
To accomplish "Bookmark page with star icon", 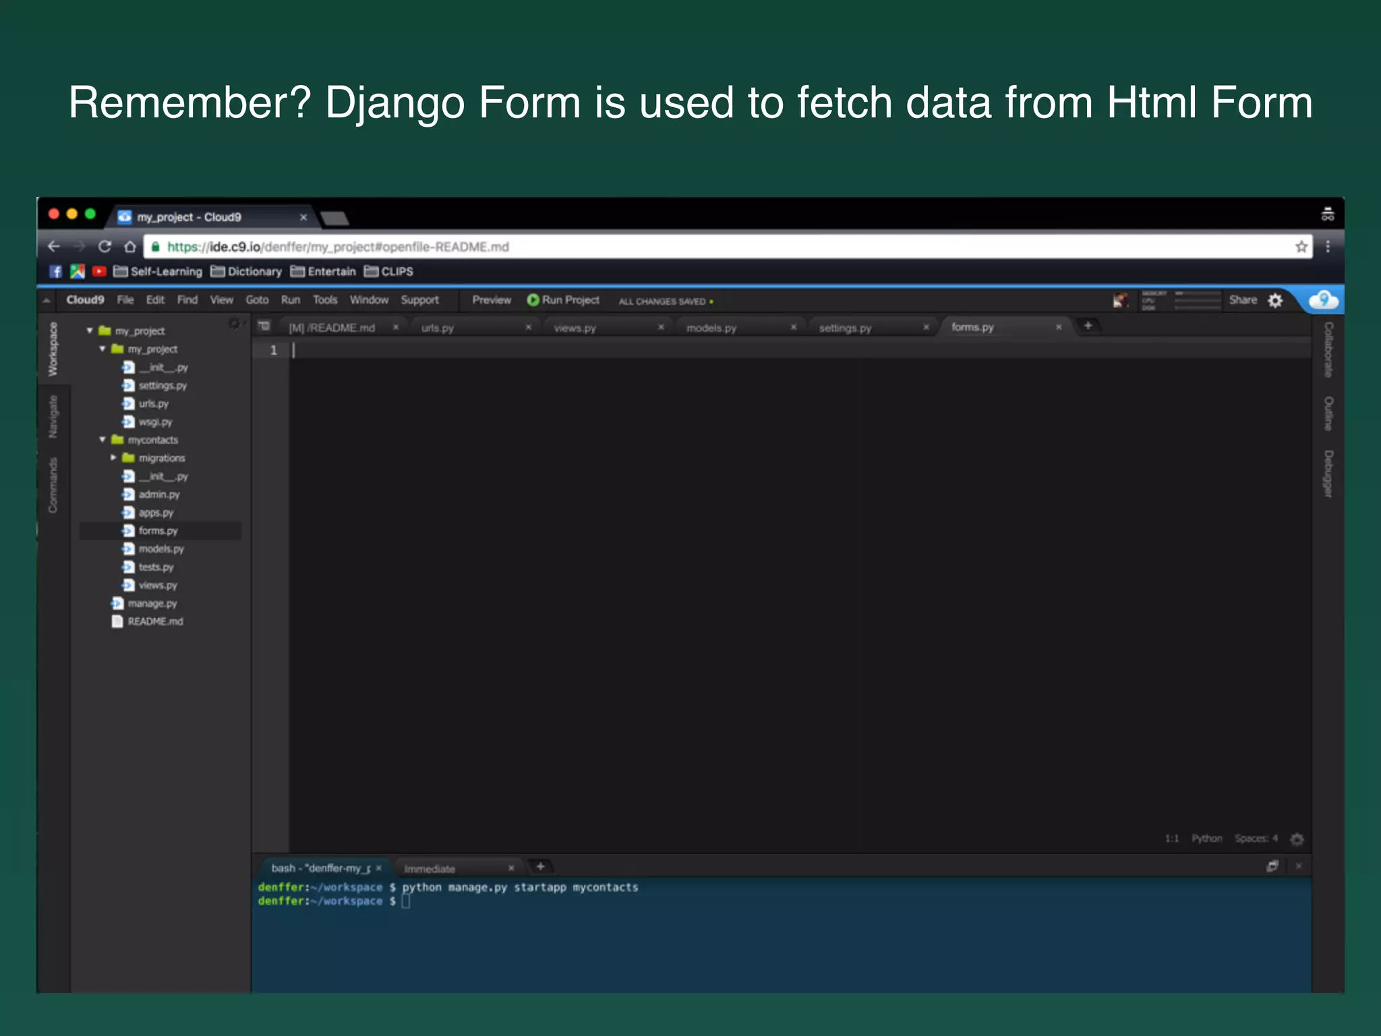I will 1301,247.
